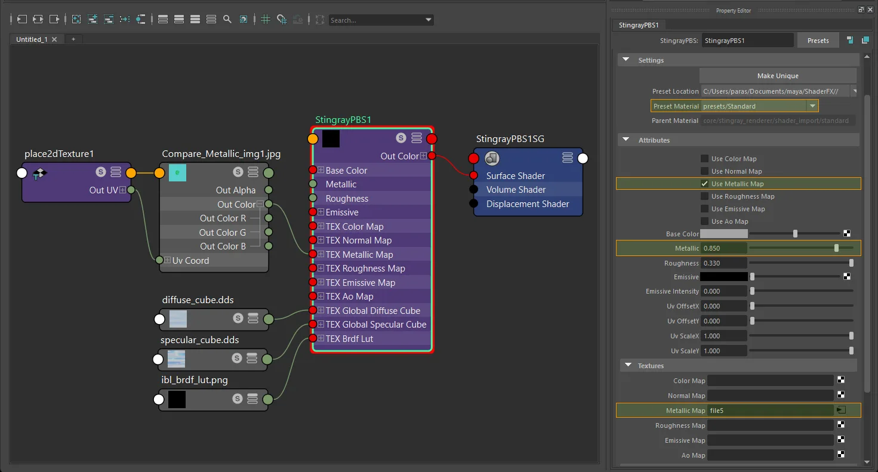Collapse the Textures section
The height and width of the screenshot is (472, 878).
[628, 365]
